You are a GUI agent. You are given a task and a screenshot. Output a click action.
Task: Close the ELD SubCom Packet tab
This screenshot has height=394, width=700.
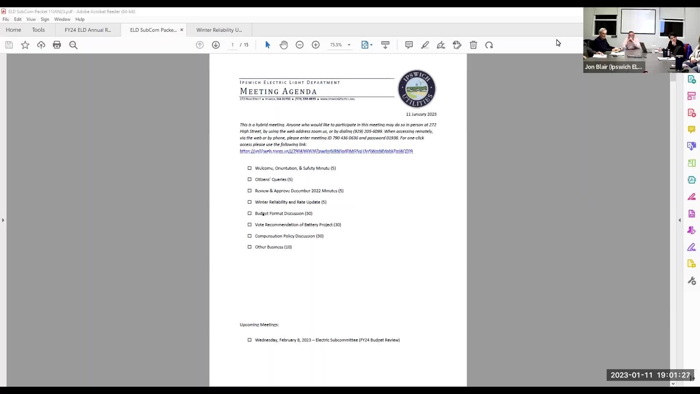[x=182, y=30]
